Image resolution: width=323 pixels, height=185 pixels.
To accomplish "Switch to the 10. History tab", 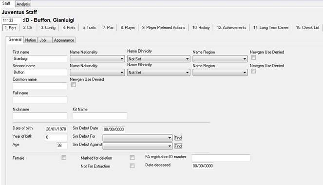I will click(x=201, y=28).
